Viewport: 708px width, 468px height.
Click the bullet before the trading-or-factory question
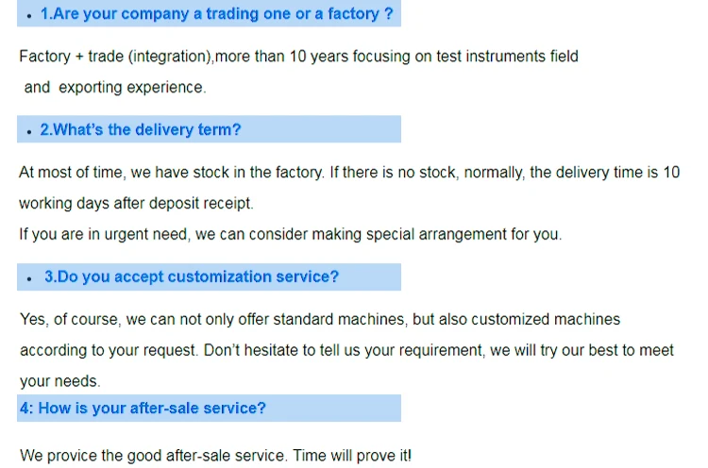coord(32,17)
